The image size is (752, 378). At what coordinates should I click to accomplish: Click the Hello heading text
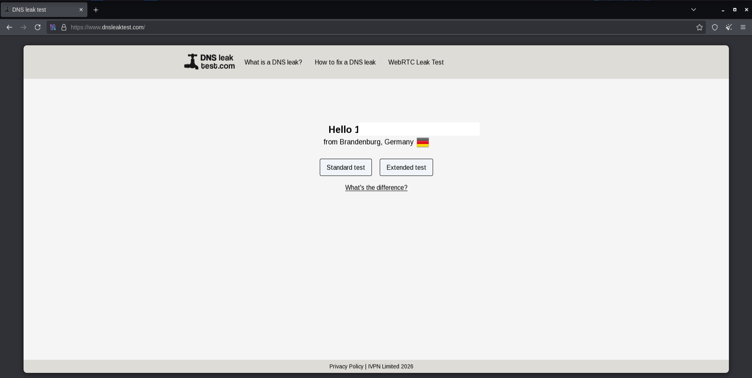pos(343,129)
